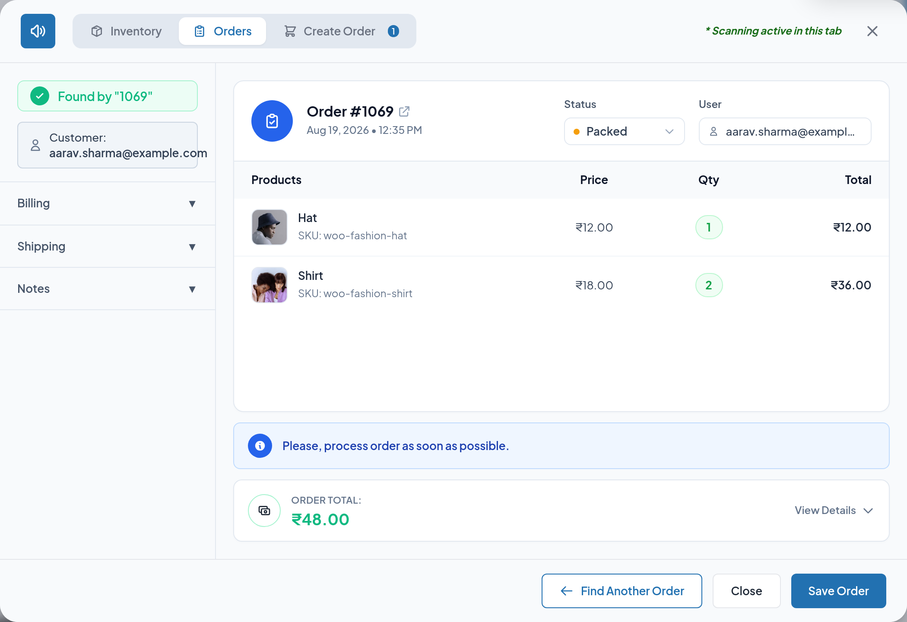Screen dimensions: 907x622
Task: Click the "SKU: woo-fashion-hat" text
Action: [352, 236]
